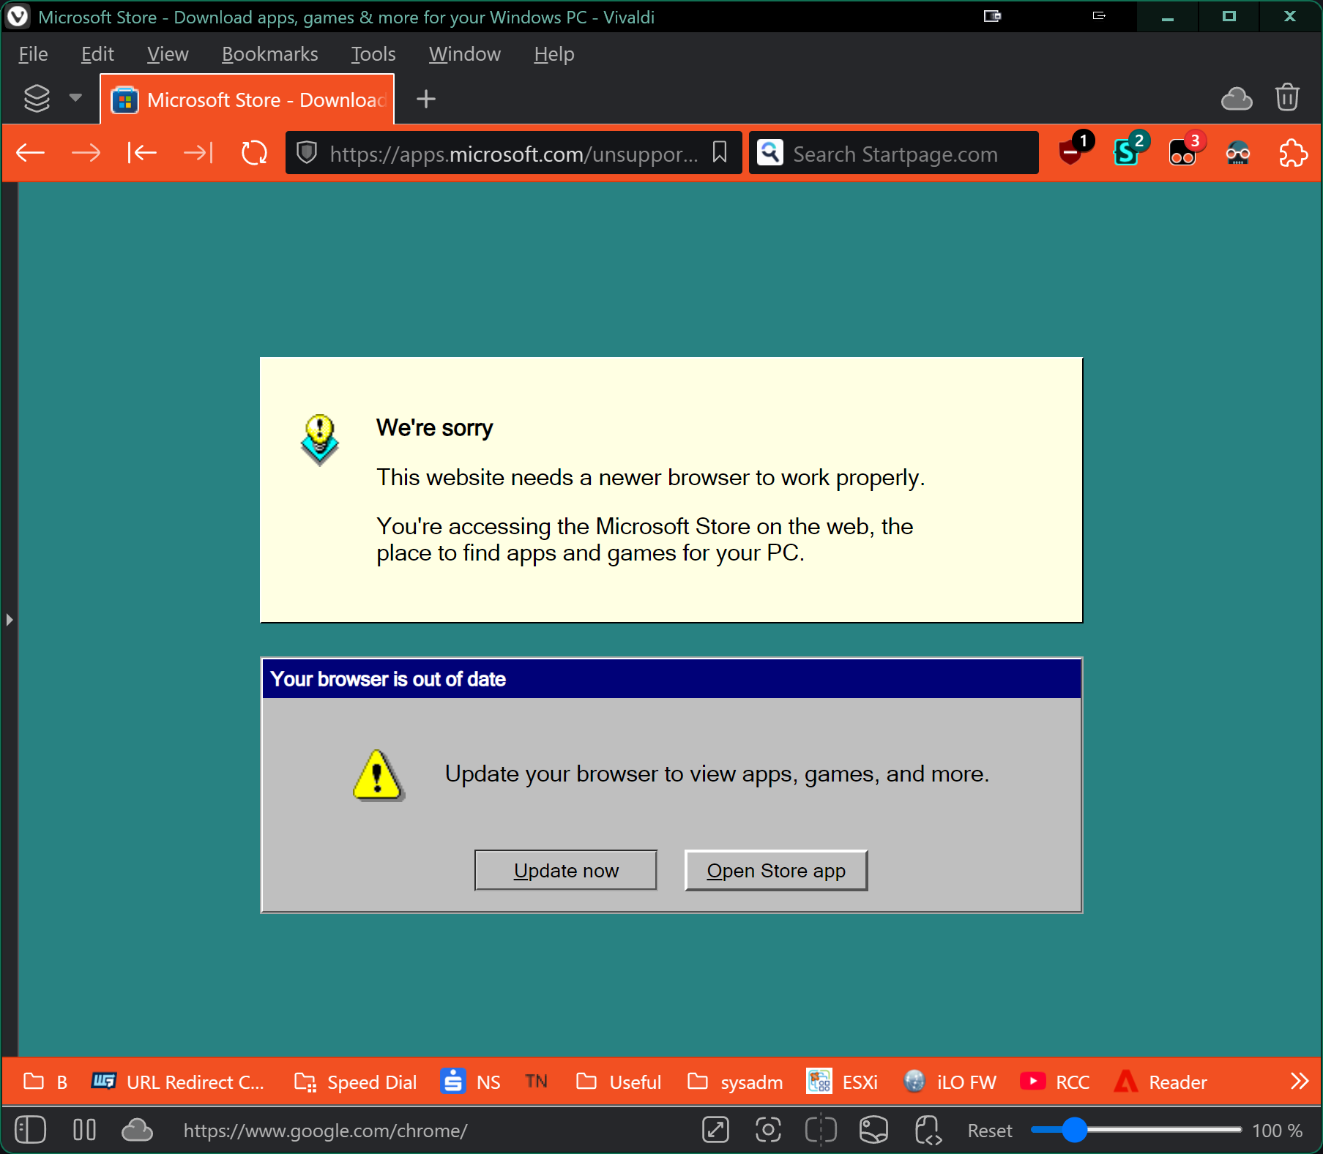Click the Open Store app button
The width and height of the screenshot is (1323, 1154).
[776, 870]
